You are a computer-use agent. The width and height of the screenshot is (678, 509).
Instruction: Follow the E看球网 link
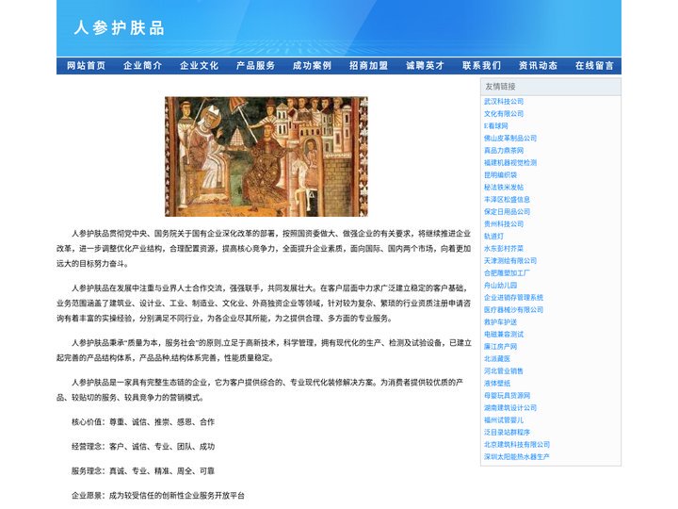[x=496, y=126]
